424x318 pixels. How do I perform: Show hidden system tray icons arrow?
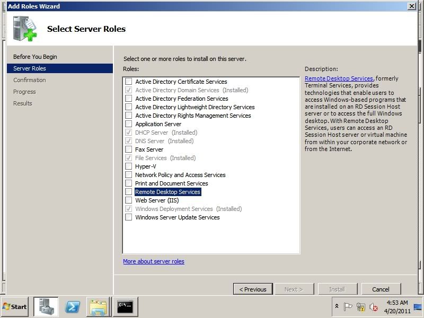pos(337,306)
